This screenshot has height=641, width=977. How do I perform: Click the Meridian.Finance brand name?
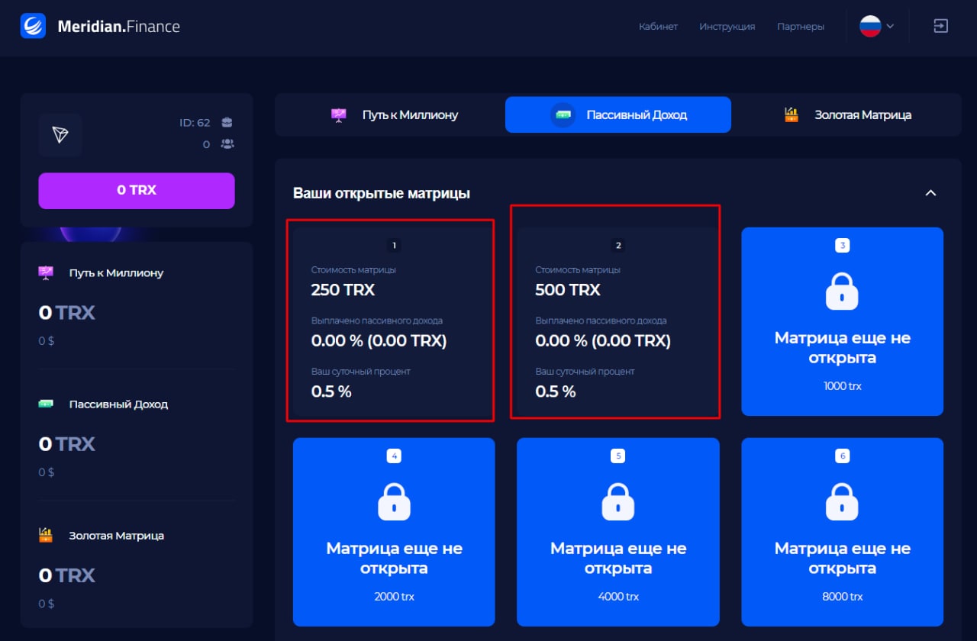pyautogui.click(x=119, y=27)
